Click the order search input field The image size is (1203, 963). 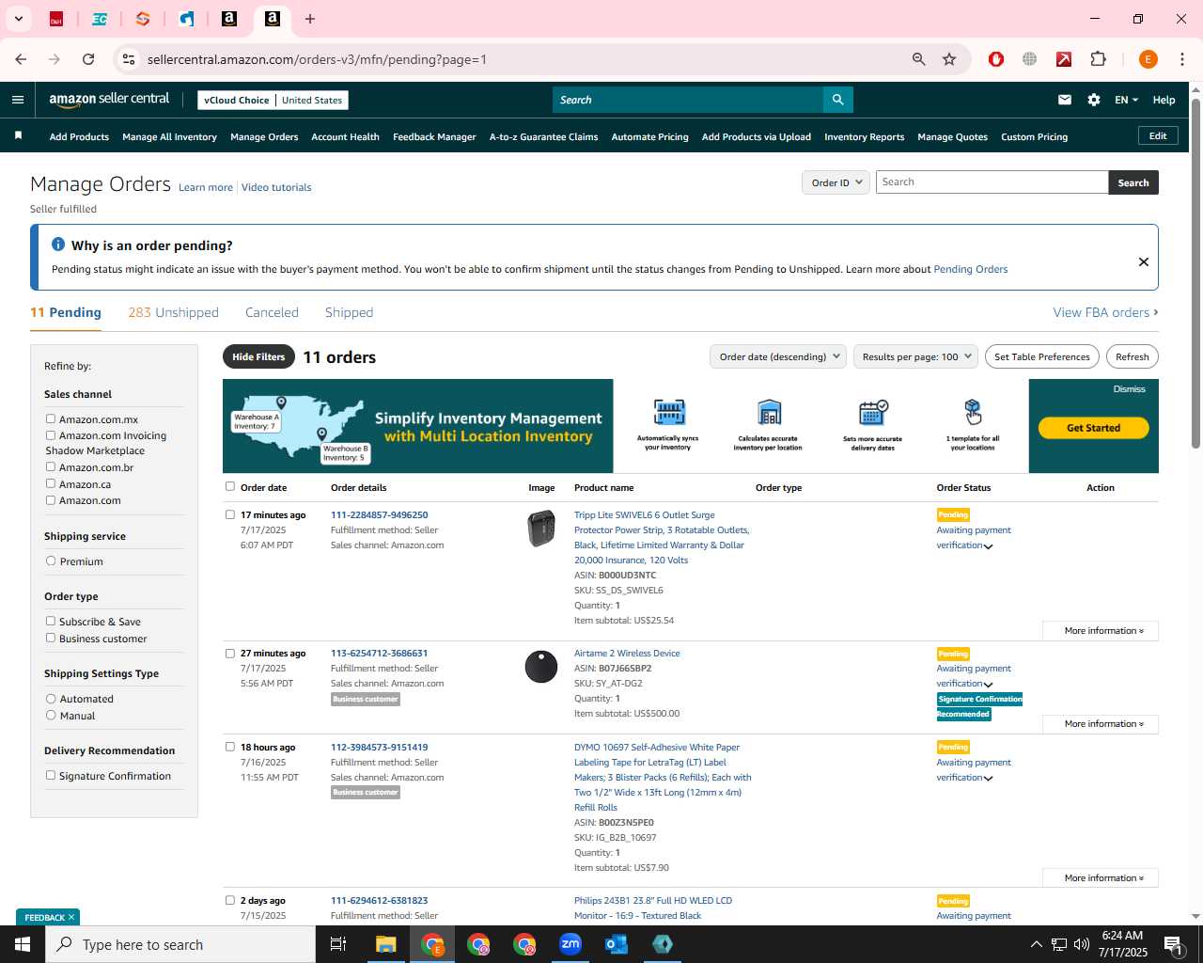(x=992, y=182)
